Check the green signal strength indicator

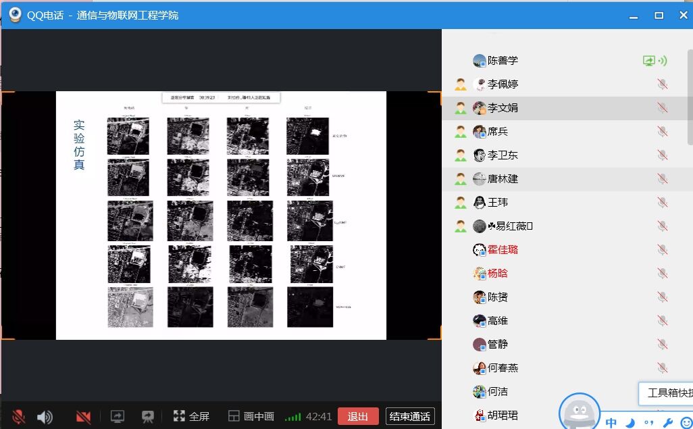click(x=292, y=418)
